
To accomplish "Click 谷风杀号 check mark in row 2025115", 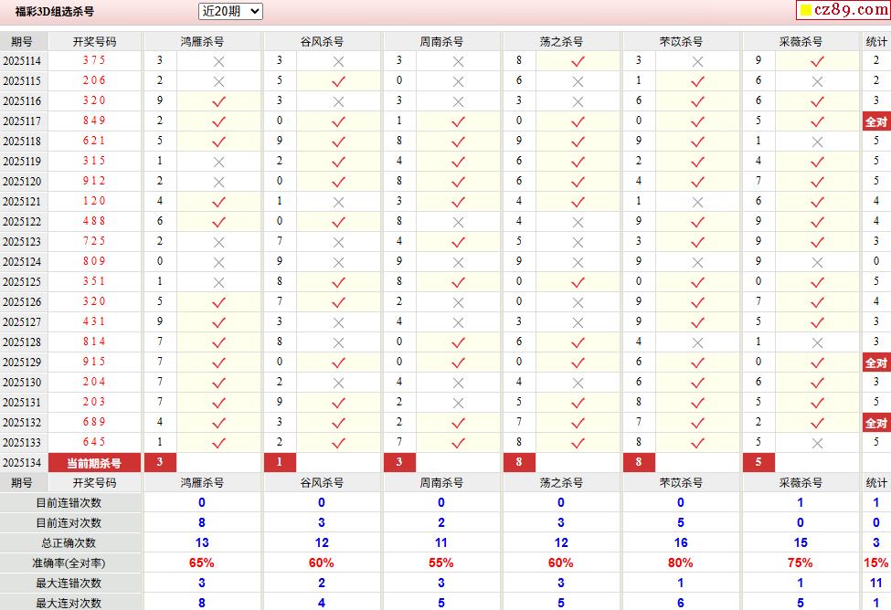I will (339, 82).
